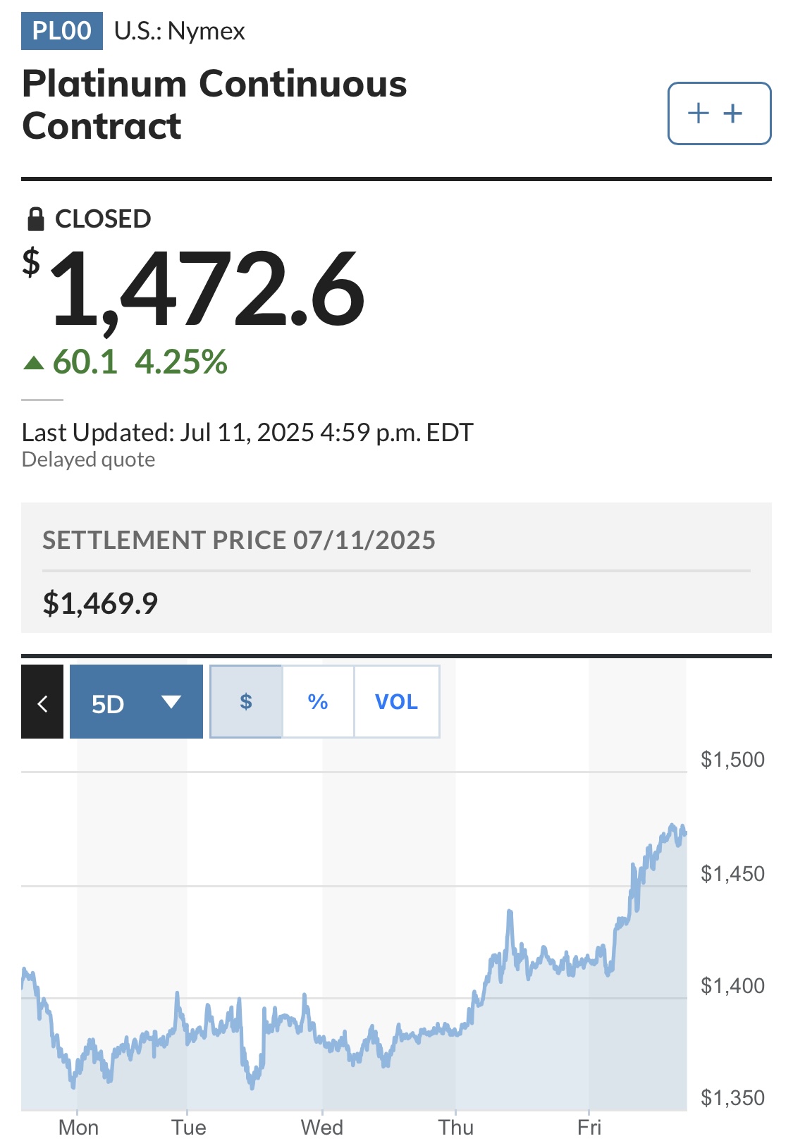Switch chart to percent (%) view
The image size is (793, 1141).
[x=318, y=702]
